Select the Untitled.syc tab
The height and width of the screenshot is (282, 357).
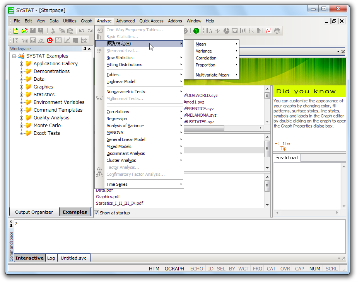coord(73,258)
